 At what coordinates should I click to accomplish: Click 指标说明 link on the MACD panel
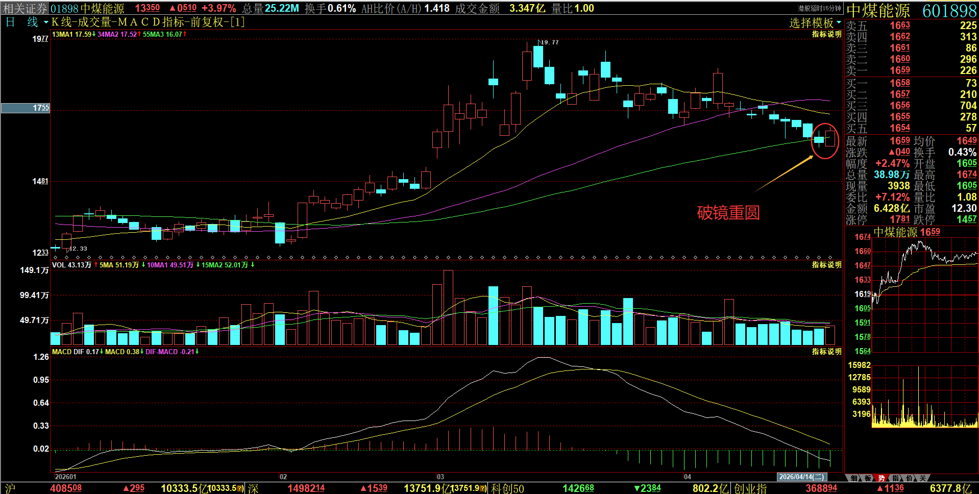[x=827, y=352]
